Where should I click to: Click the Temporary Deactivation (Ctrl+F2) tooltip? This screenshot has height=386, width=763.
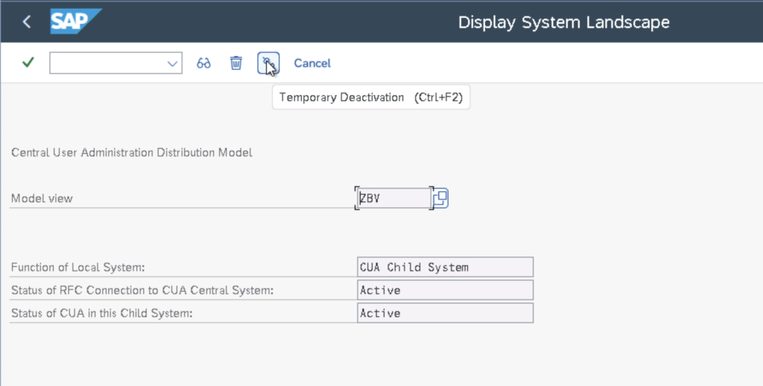pos(370,97)
